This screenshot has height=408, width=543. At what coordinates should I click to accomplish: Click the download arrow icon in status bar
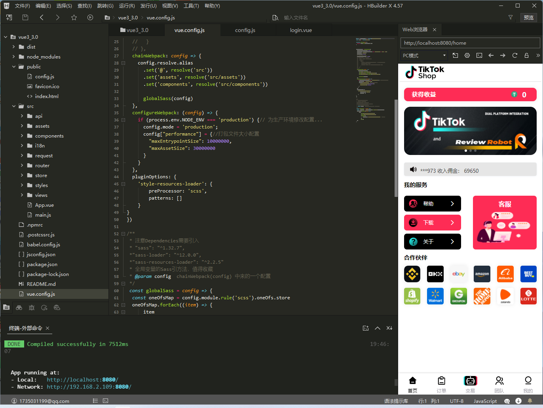click(518, 401)
